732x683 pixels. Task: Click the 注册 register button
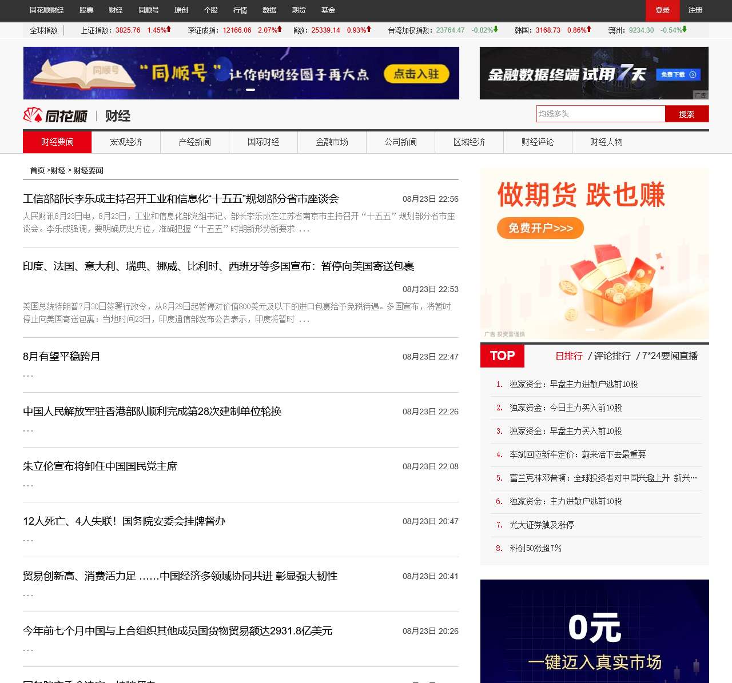(695, 10)
